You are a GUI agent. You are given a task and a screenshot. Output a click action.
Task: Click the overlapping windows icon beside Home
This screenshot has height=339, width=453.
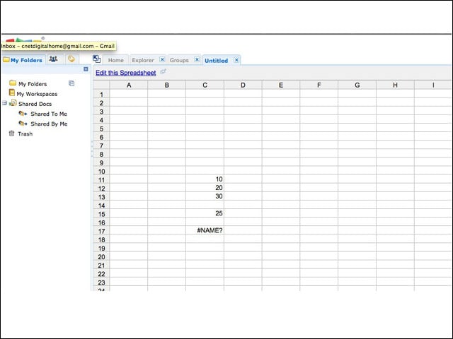pyautogui.click(x=96, y=59)
